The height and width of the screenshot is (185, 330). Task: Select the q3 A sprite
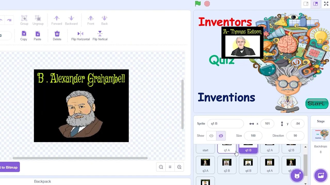pos(205,165)
